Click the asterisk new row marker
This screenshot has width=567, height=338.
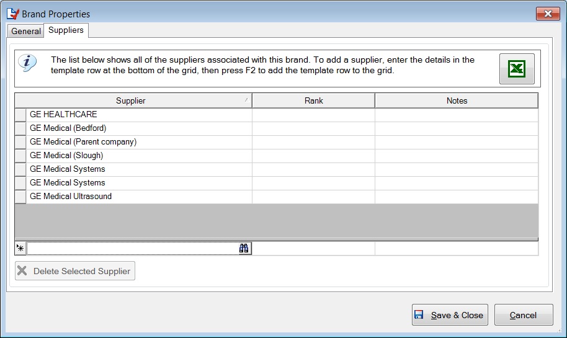point(20,248)
